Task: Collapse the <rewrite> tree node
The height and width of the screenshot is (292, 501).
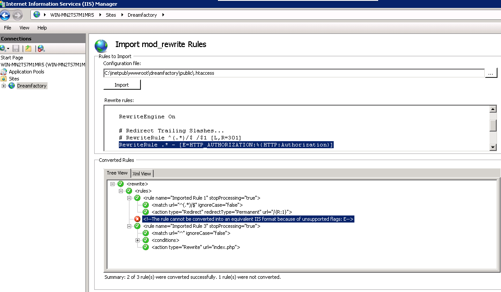Action: coord(112,184)
